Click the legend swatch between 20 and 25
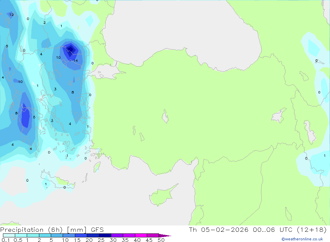The width and height of the screenshot is (330, 242). (x=93, y=235)
